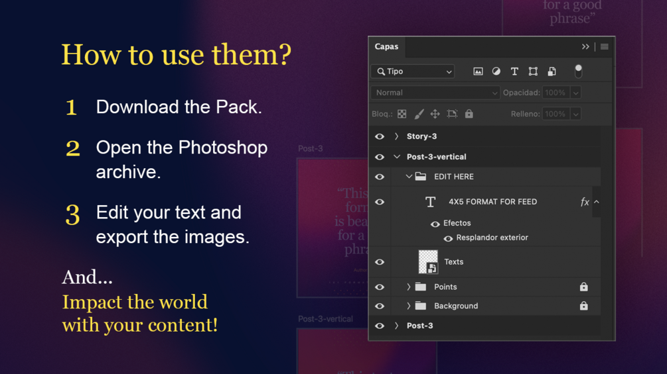This screenshot has width=667, height=374.
Task: Select the Texts layer name
Action: (x=453, y=261)
